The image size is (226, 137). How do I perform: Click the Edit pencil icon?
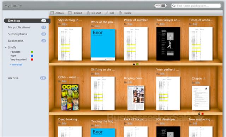pyautogui.click(x=106, y=13)
